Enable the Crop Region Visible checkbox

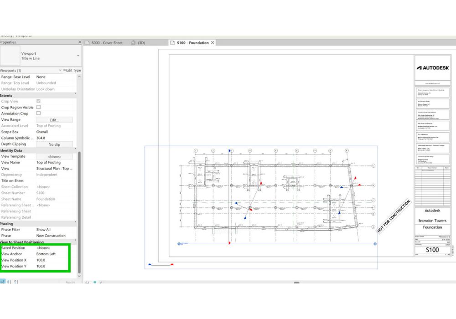pos(38,108)
